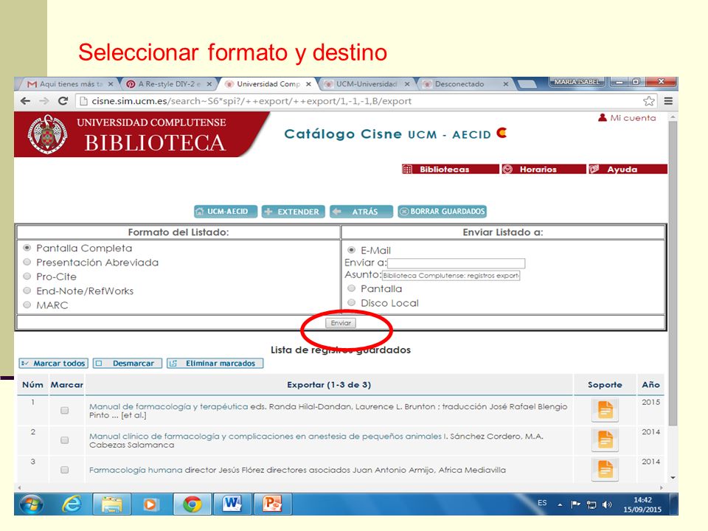Open the Chrome hamburger menu

[668, 101]
